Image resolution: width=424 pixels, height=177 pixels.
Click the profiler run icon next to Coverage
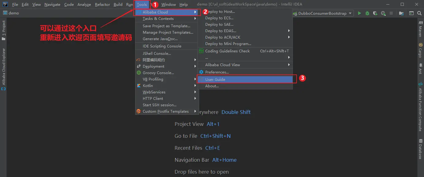383,13
